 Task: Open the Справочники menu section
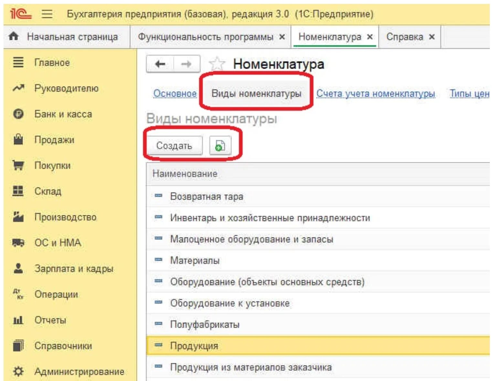63,346
